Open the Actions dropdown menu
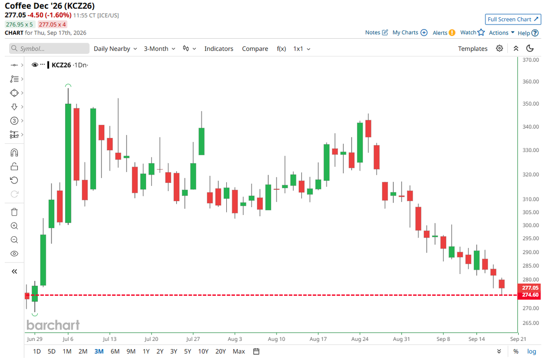This screenshot has width=546, height=360. tap(501, 32)
